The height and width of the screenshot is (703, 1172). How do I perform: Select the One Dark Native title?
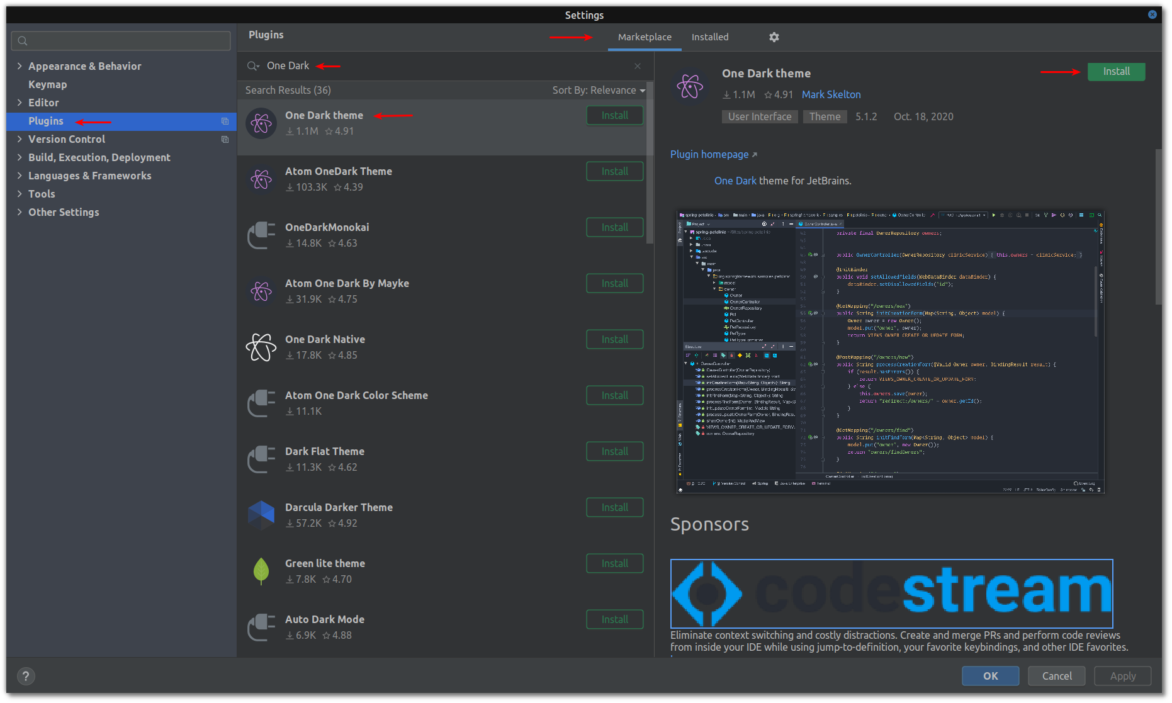tap(325, 339)
